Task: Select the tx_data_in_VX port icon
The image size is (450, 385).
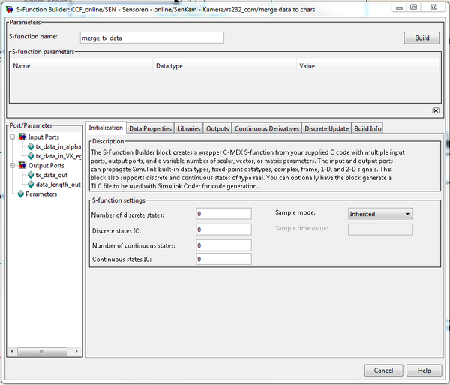Action: [30, 156]
